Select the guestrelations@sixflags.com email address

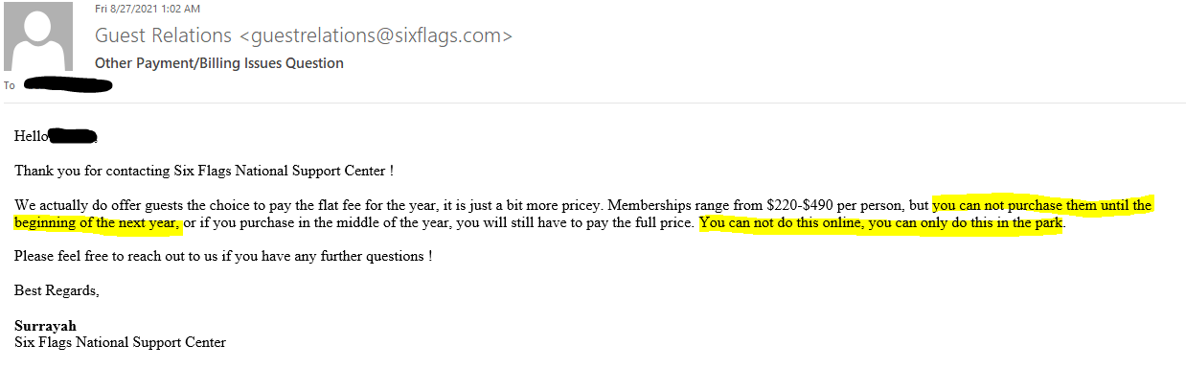click(x=376, y=35)
